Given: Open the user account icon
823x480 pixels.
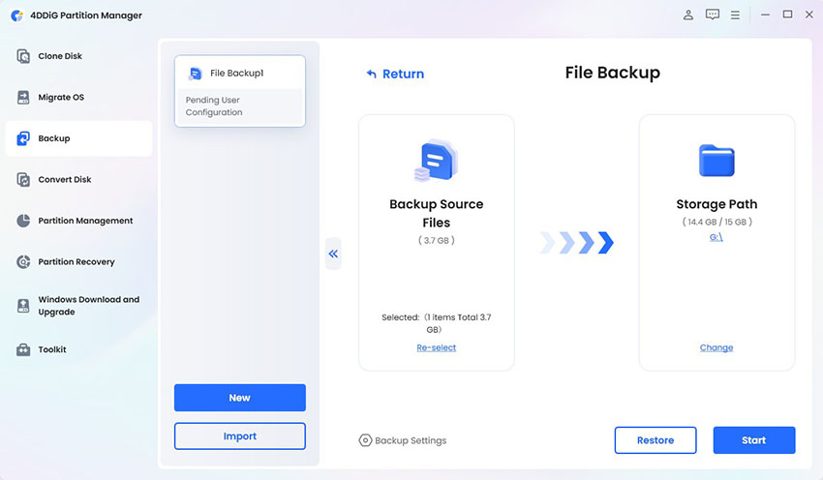Looking at the screenshot, I should point(688,15).
